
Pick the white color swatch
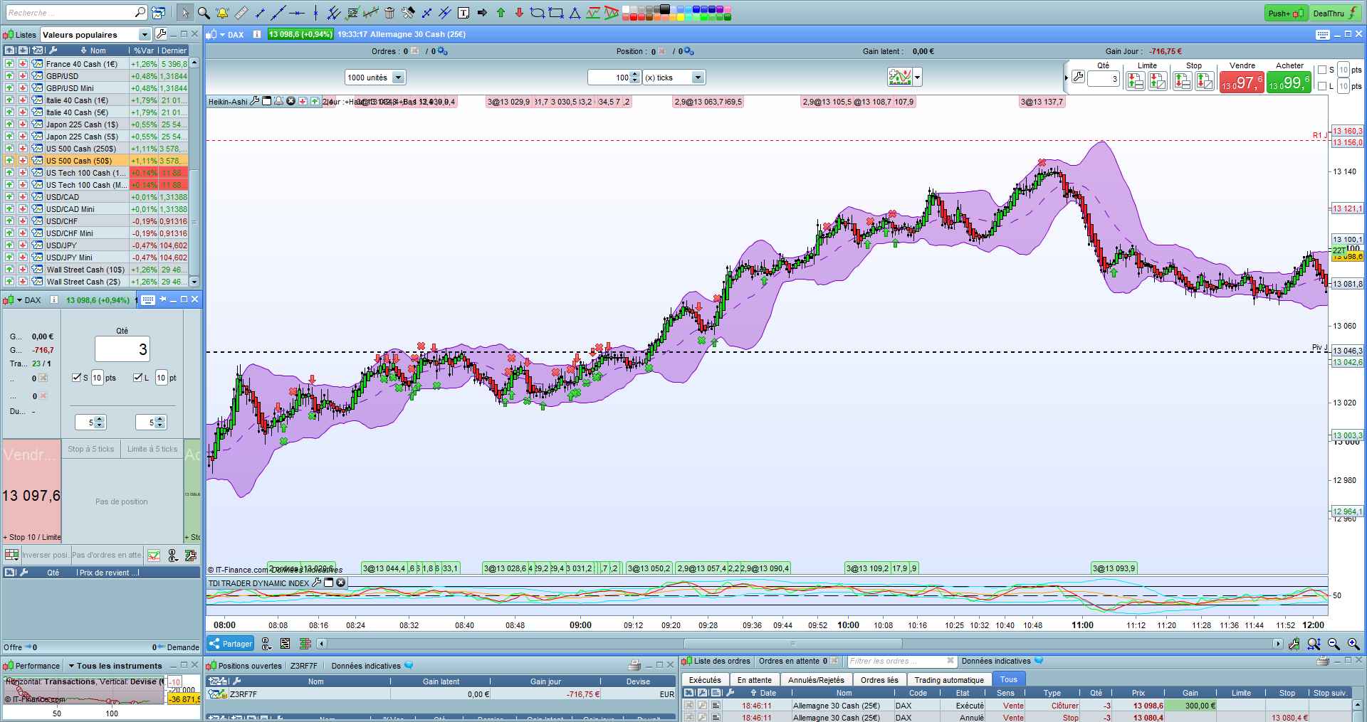click(626, 9)
